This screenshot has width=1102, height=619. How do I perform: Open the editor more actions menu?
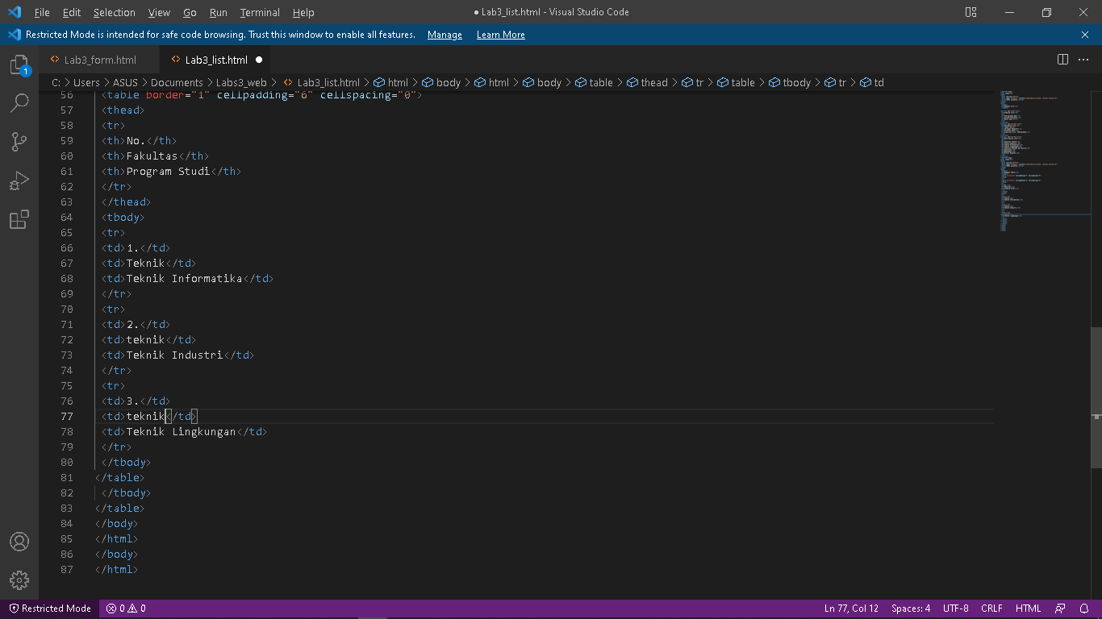1084,59
